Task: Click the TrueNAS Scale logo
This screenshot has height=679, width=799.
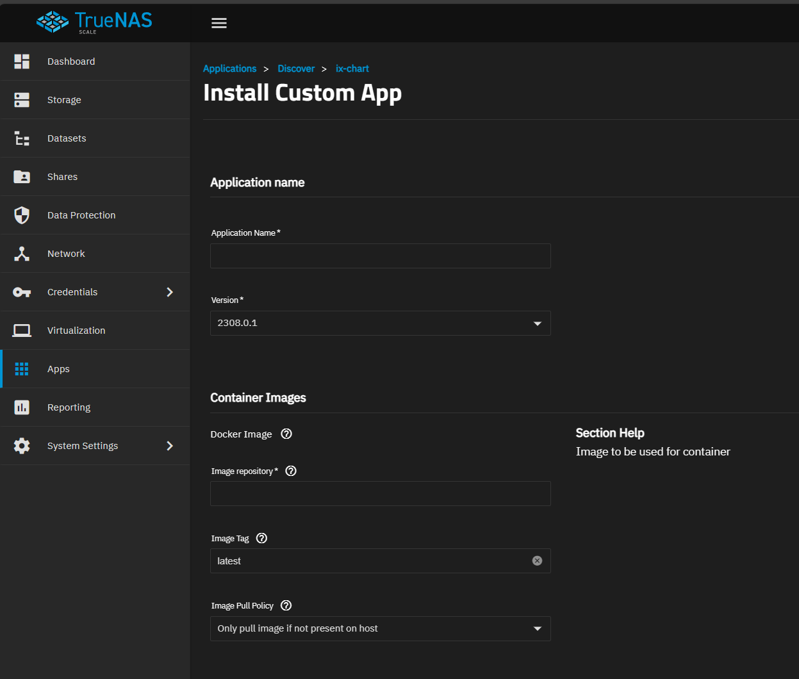Action: [94, 22]
